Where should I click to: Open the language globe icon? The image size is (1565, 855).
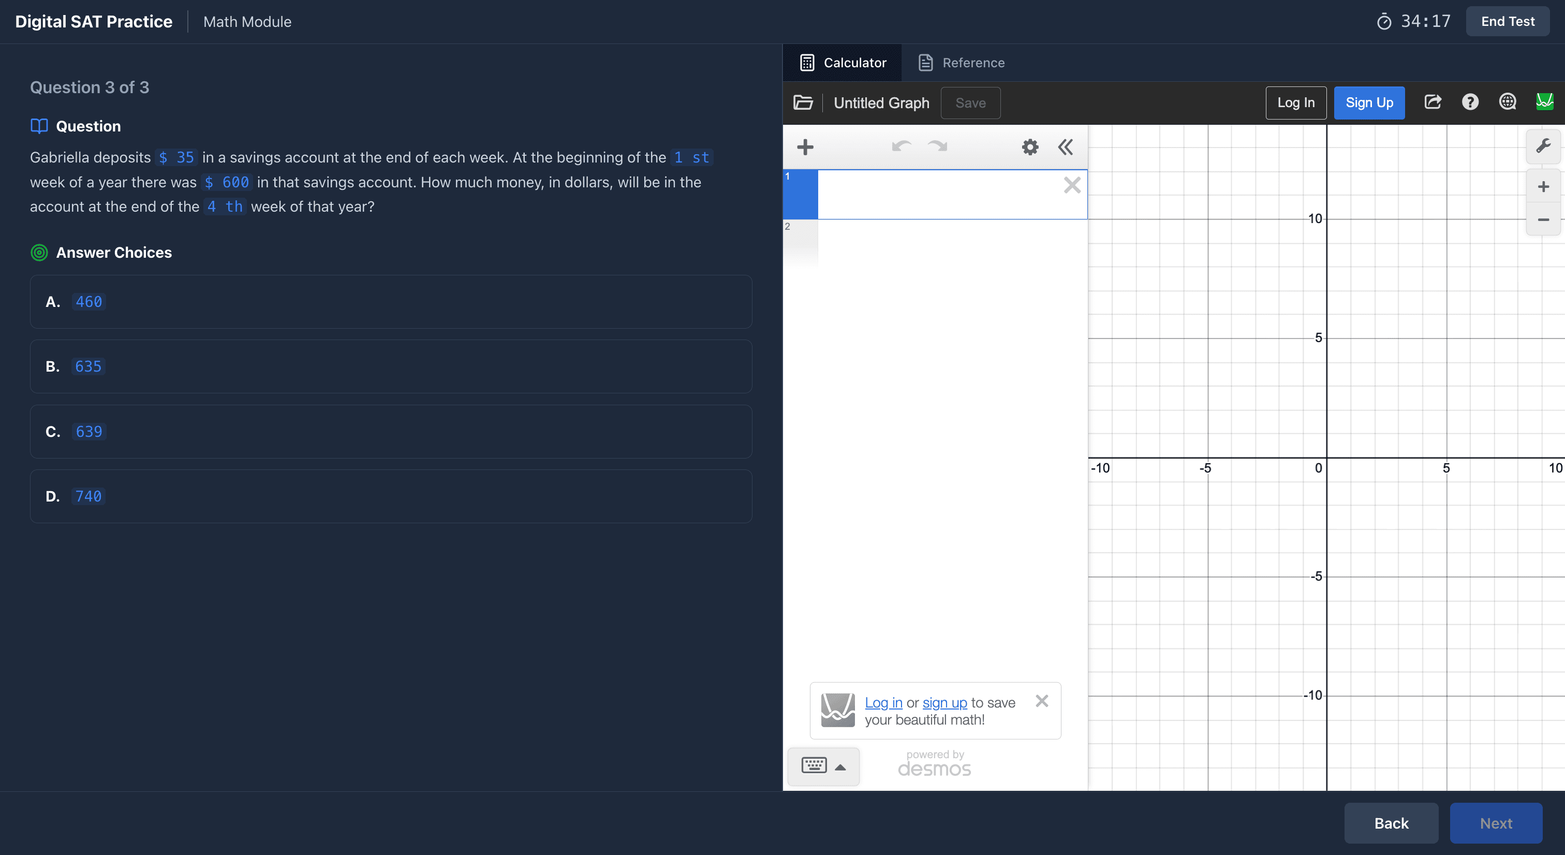click(x=1507, y=102)
